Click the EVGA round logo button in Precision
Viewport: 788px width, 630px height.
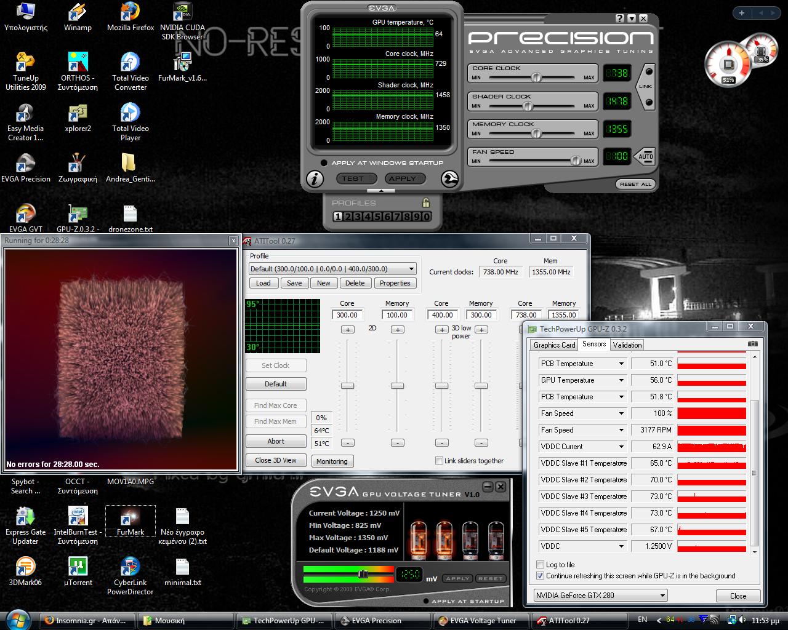pos(450,178)
